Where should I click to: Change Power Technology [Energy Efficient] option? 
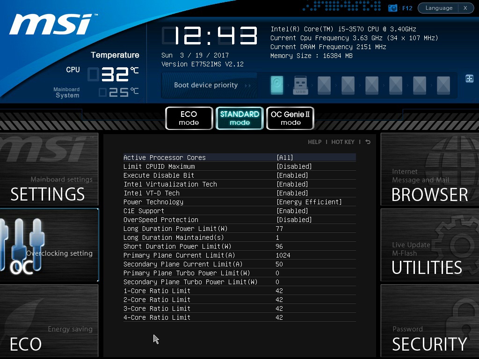point(309,202)
